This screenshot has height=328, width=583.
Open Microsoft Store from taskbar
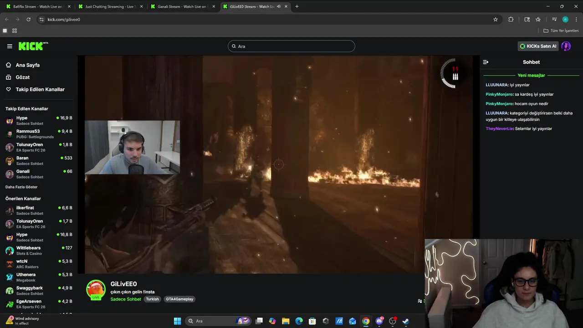click(x=312, y=321)
